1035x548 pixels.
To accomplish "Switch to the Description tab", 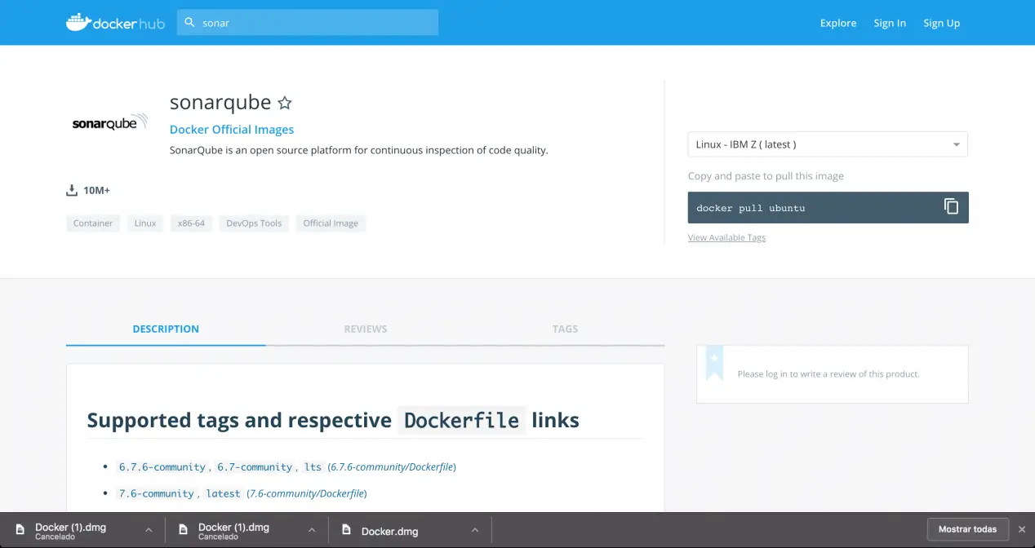I will [166, 329].
